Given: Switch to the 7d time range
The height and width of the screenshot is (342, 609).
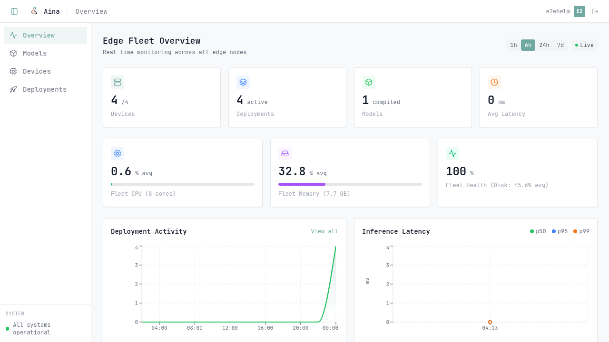Looking at the screenshot, I should click(x=560, y=45).
